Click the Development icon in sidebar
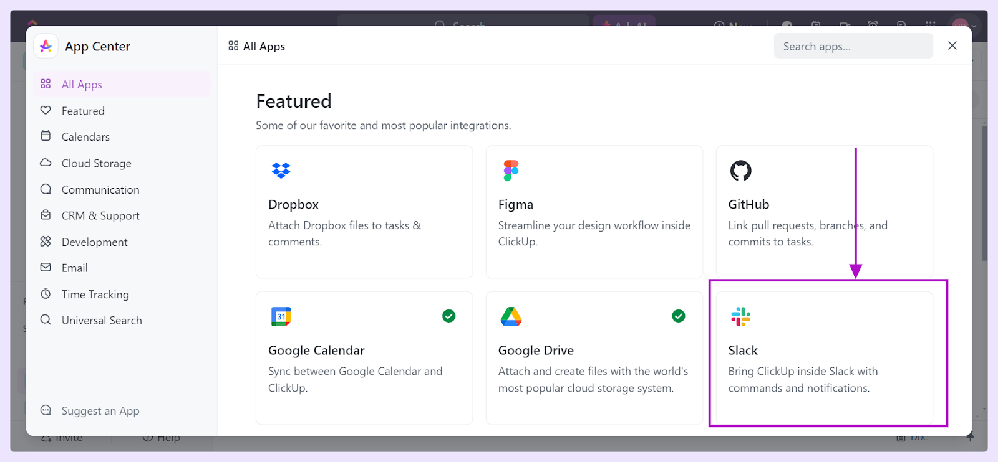Viewport: 998px width, 462px height. pos(46,241)
